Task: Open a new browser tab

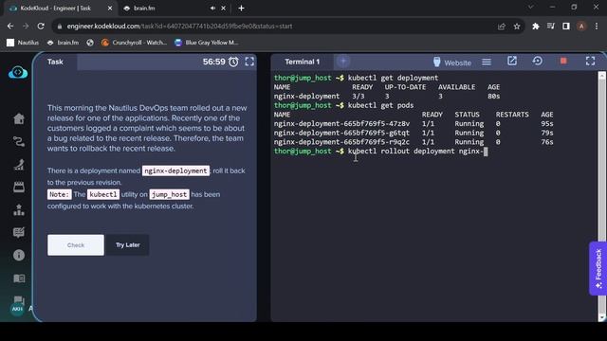Action: (241, 9)
